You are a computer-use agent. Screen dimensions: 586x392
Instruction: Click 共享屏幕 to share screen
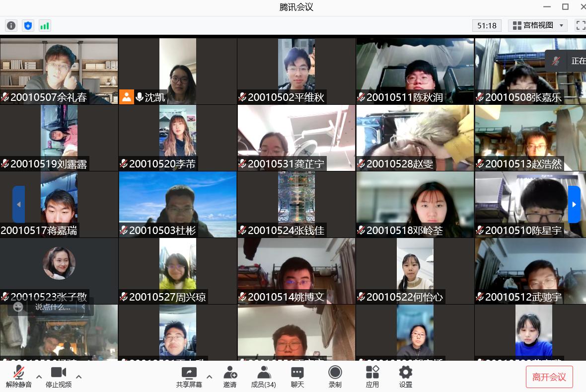(189, 377)
